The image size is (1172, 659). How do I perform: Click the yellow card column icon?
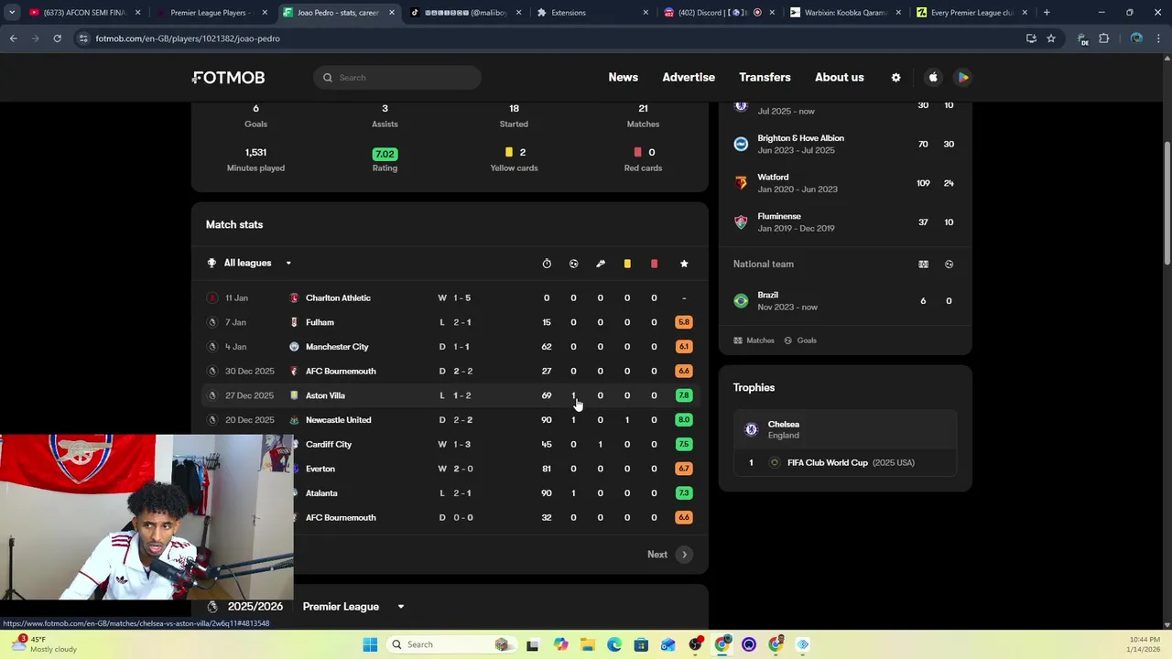click(x=627, y=264)
